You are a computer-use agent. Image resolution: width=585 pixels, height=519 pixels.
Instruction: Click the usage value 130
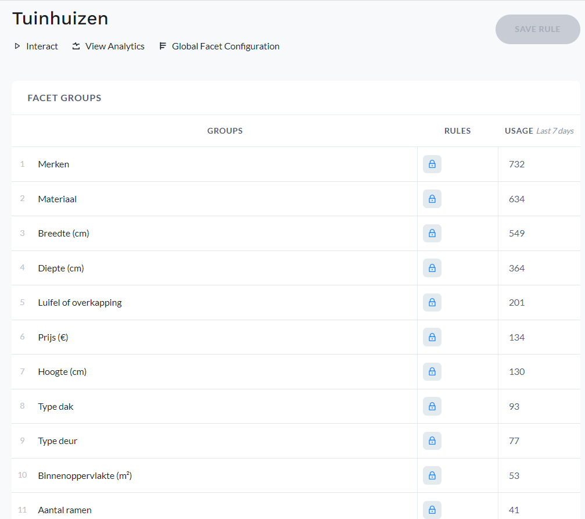click(516, 371)
